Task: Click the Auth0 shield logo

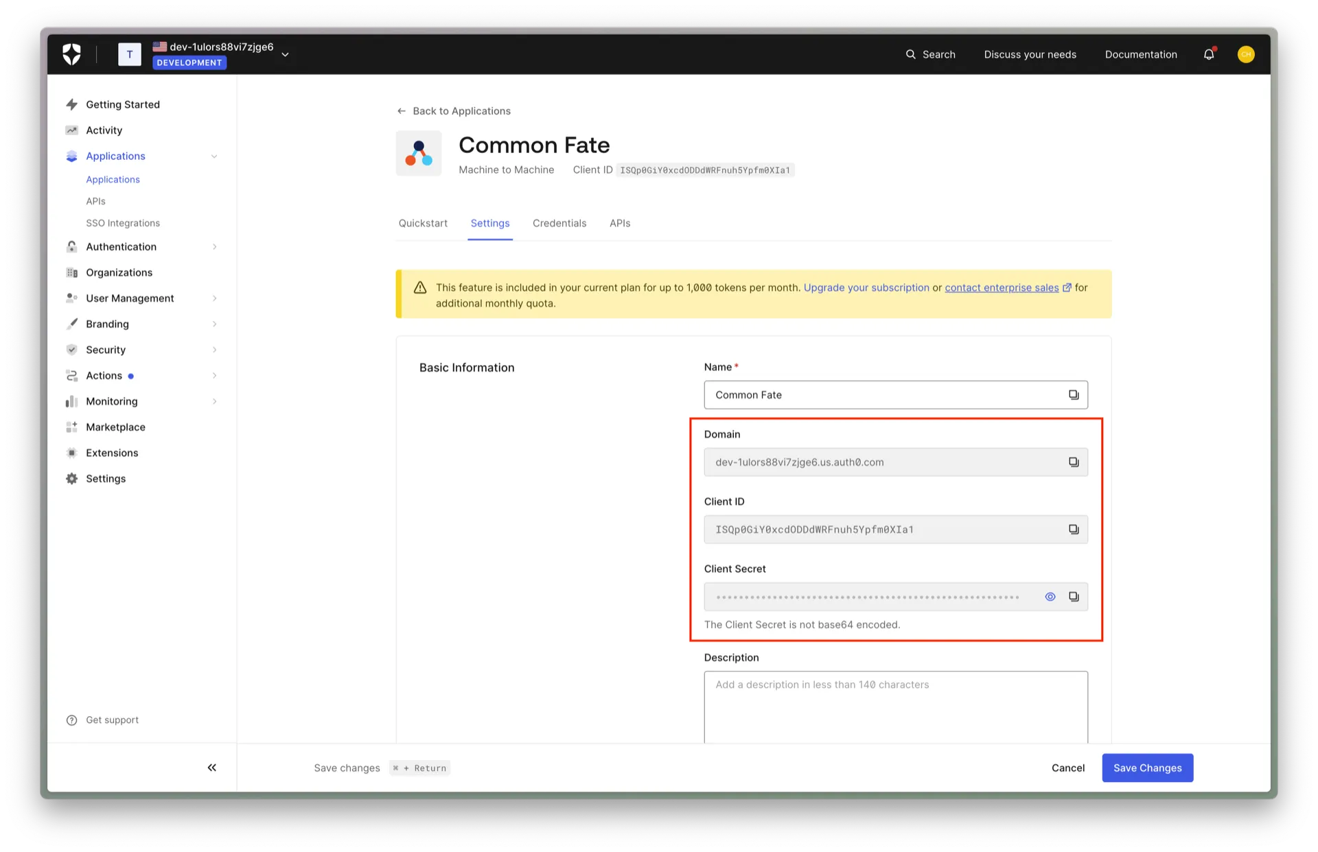Action: click(x=71, y=54)
